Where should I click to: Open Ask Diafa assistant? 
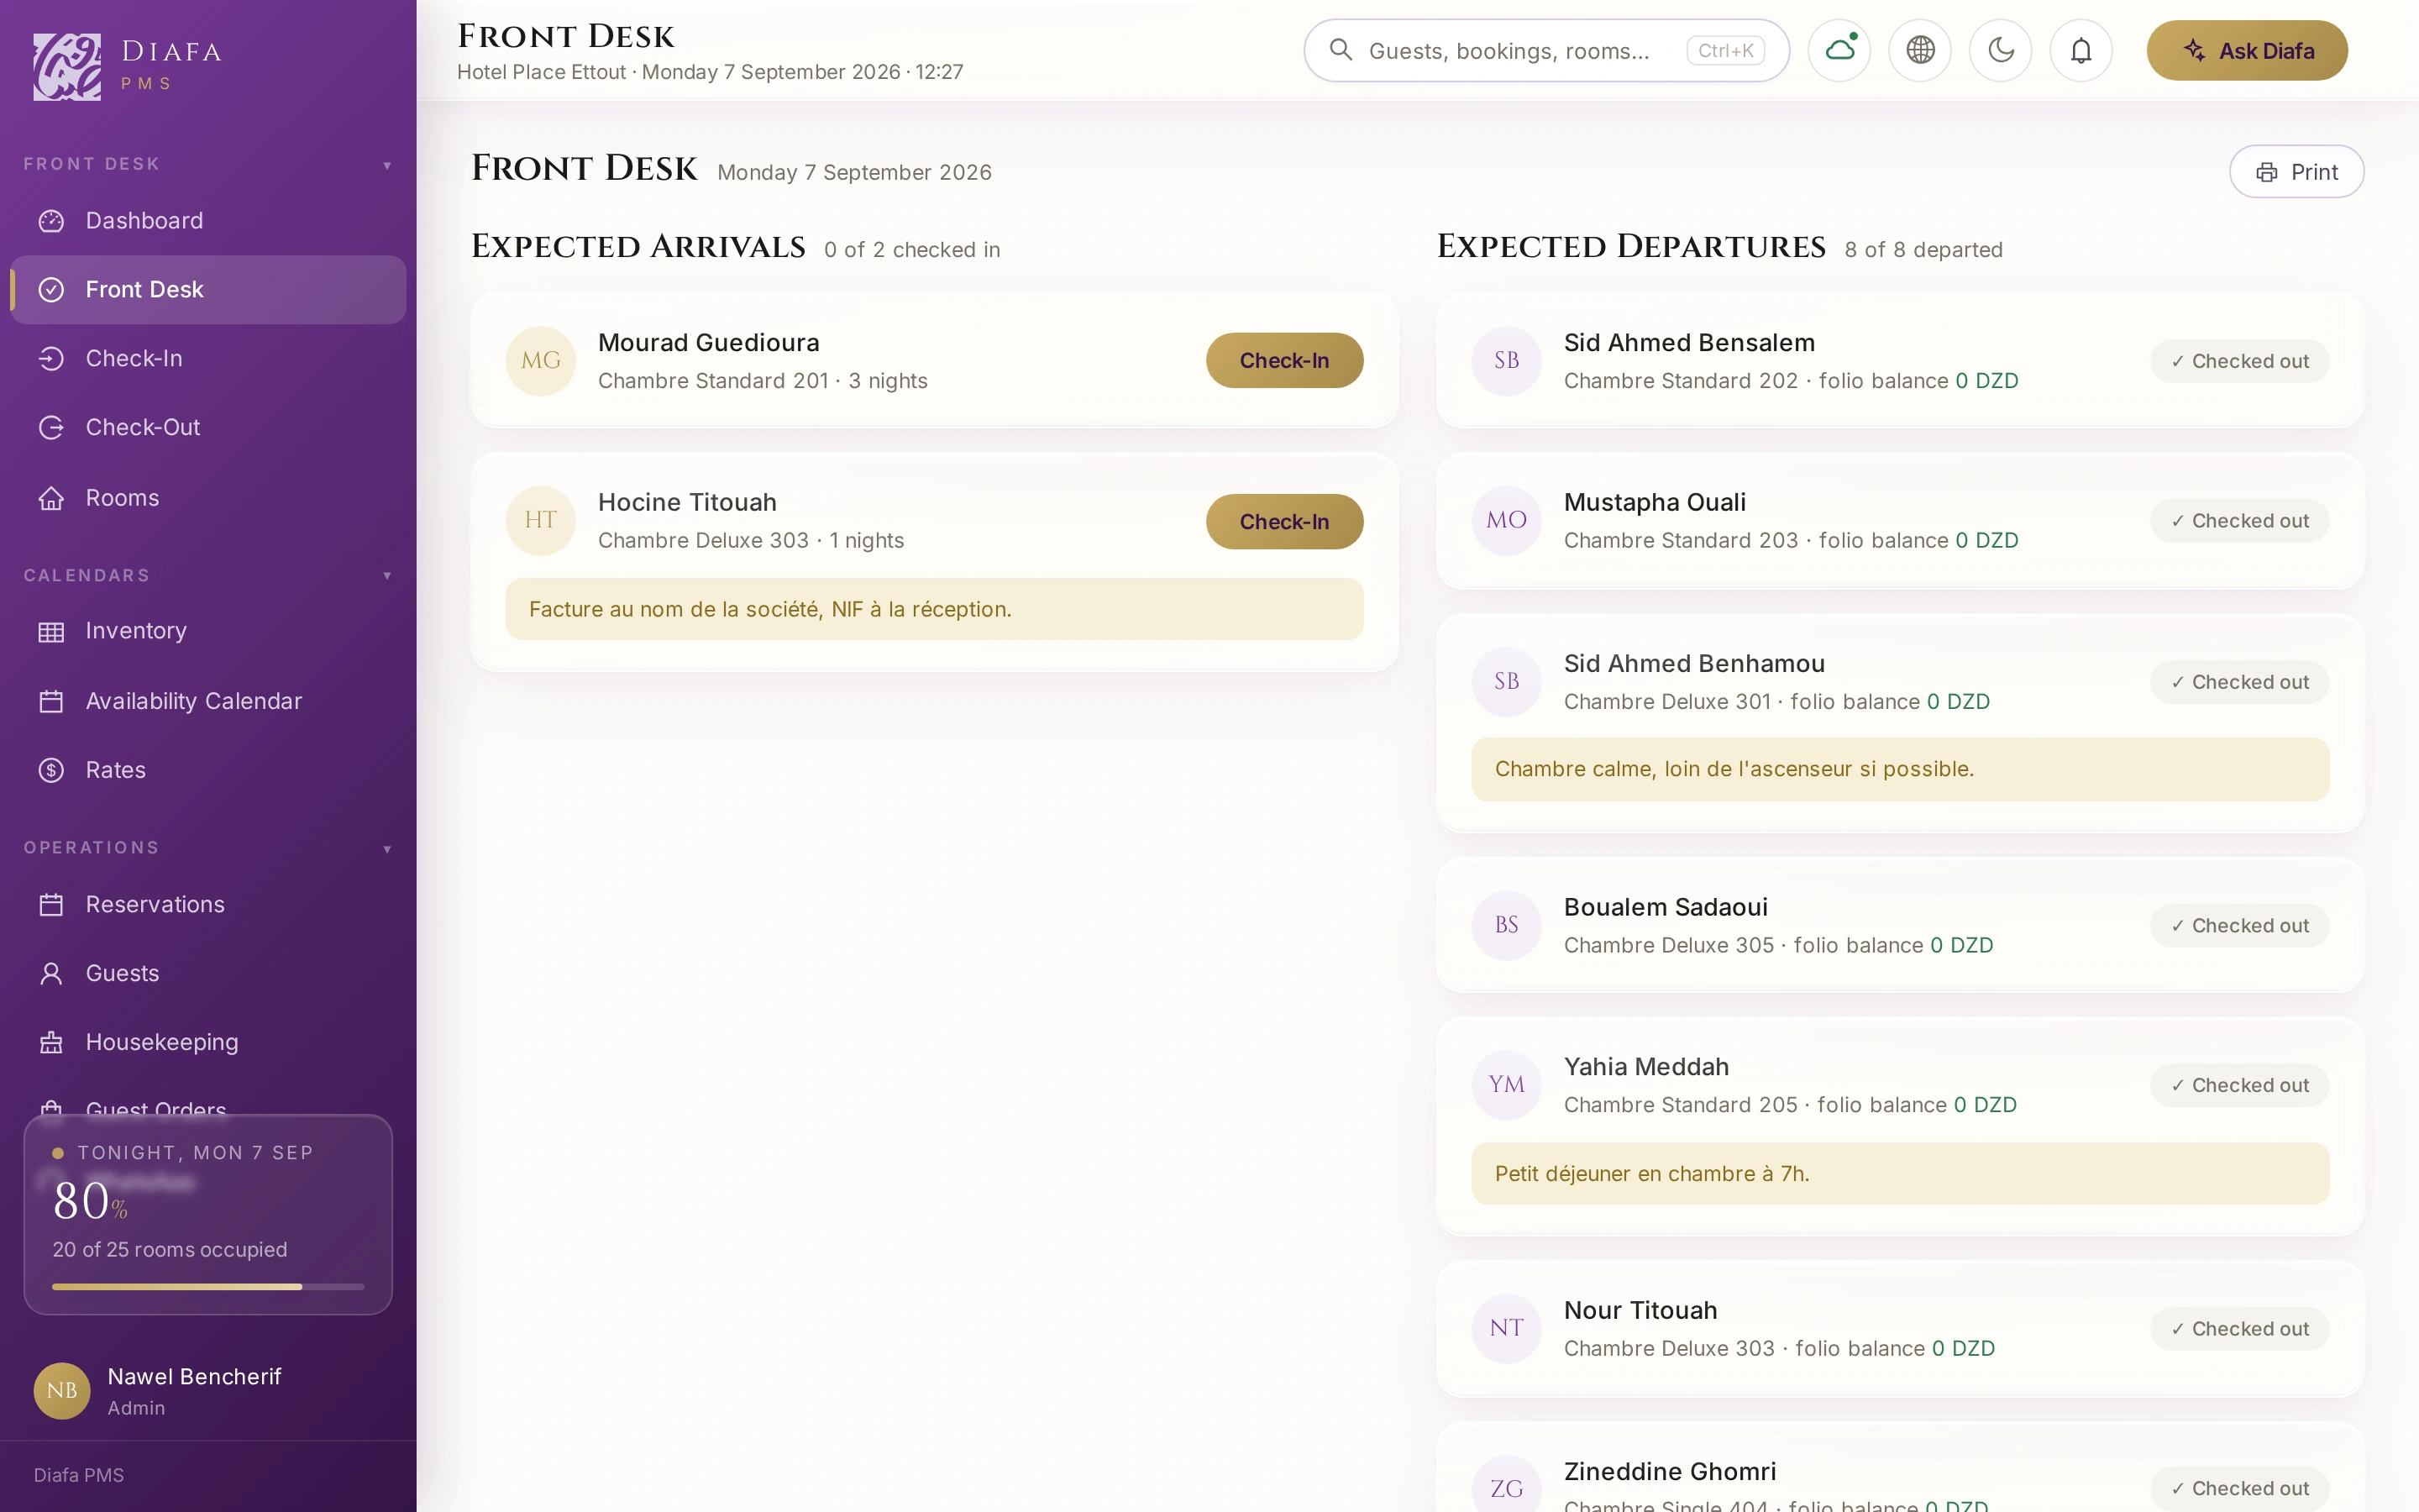click(2247, 50)
